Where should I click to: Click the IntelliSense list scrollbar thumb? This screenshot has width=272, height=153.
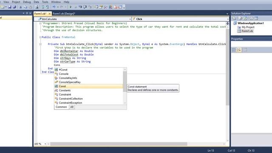[125, 82]
